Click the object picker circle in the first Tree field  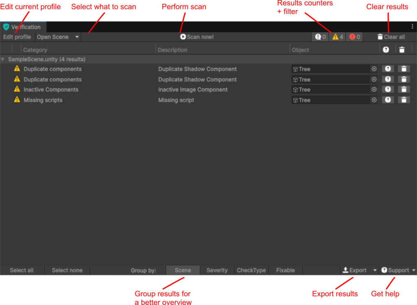click(374, 69)
